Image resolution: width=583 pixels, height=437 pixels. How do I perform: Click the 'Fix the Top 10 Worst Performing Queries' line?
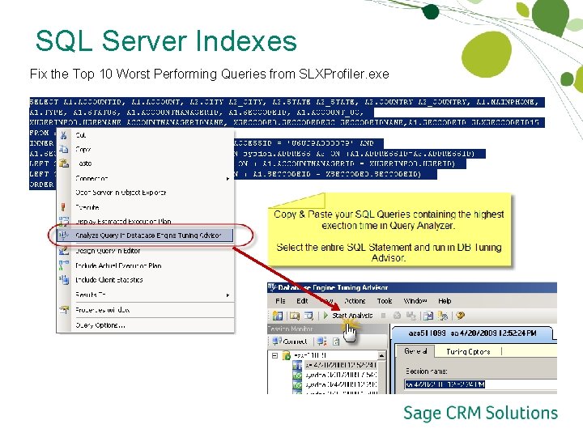click(x=210, y=74)
